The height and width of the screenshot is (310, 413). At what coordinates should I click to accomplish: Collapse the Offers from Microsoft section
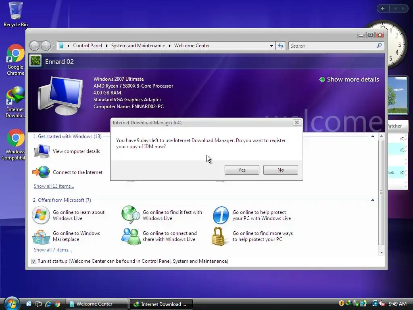373,200
